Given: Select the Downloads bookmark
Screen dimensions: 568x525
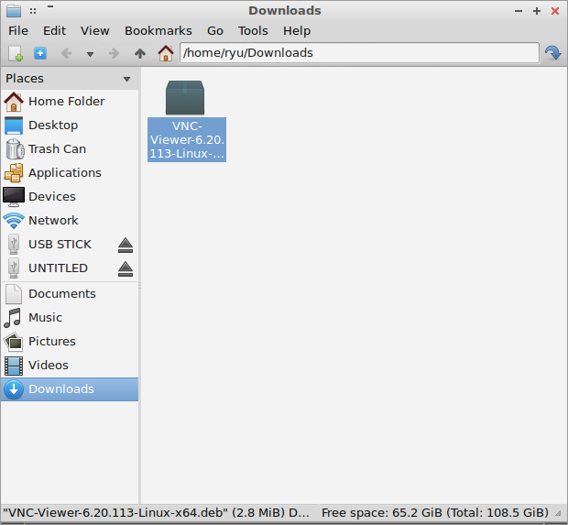Looking at the screenshot, I should pos(70,389).
